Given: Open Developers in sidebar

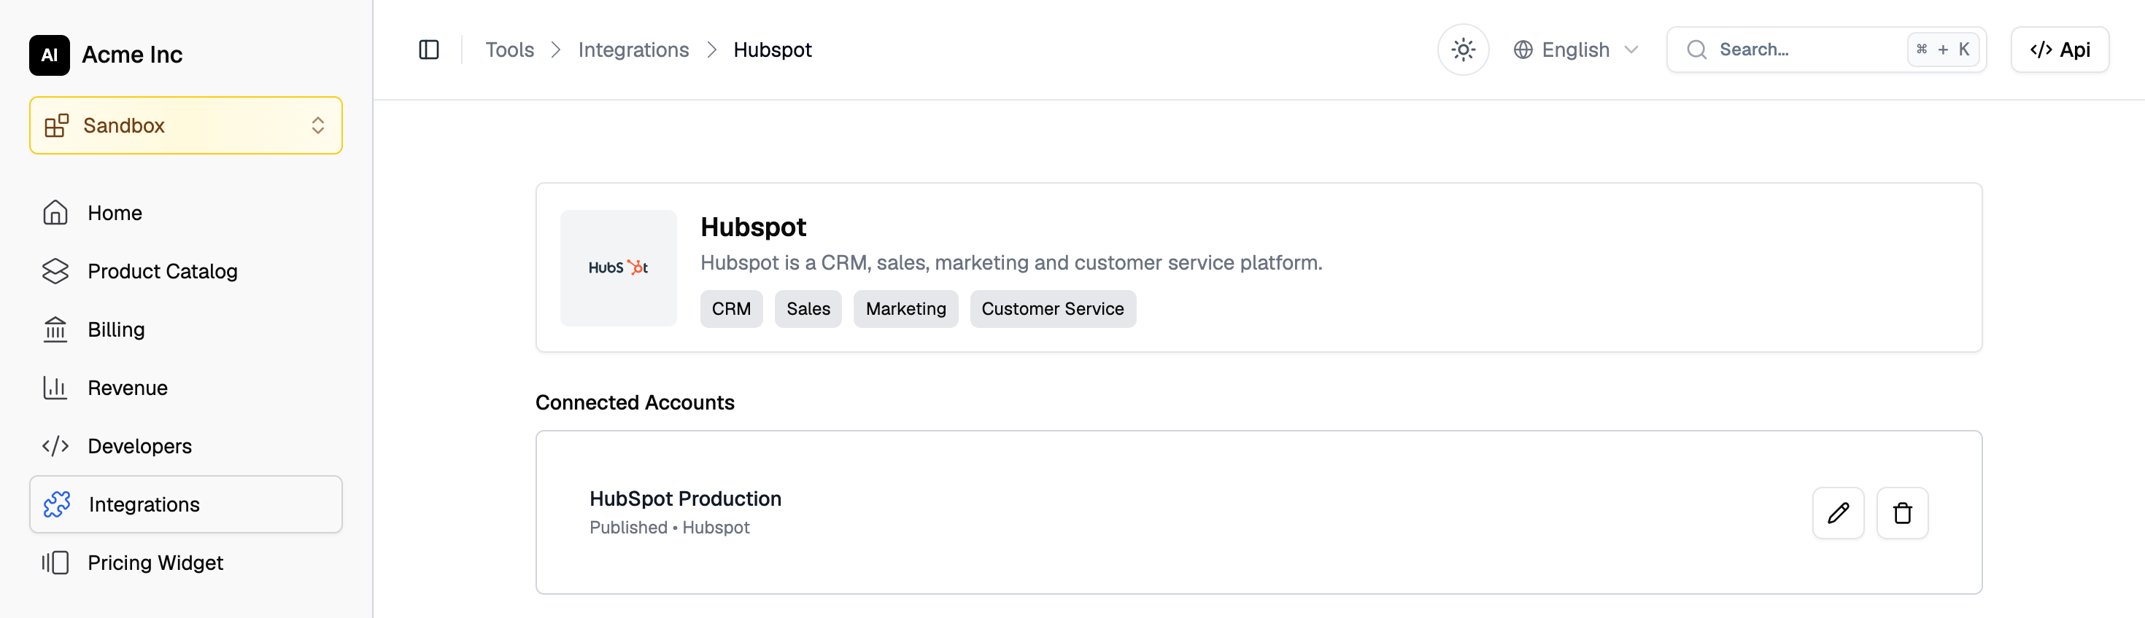Looking at the screenshot, I should (186, 446).
